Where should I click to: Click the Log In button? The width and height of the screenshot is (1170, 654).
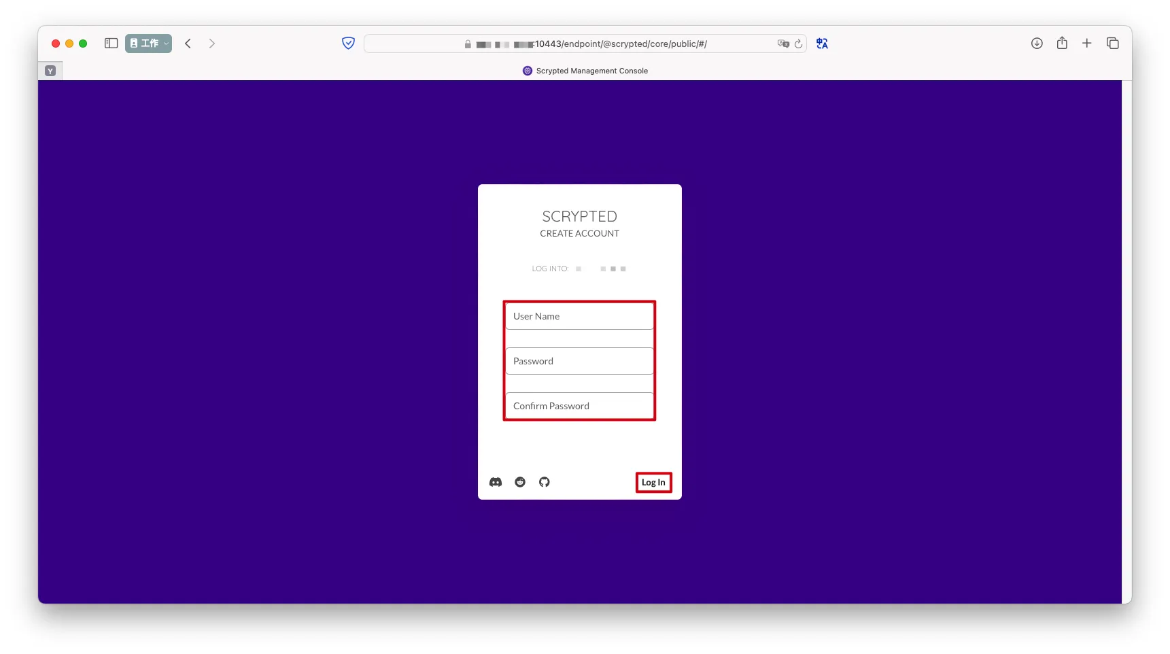(653, 483)
